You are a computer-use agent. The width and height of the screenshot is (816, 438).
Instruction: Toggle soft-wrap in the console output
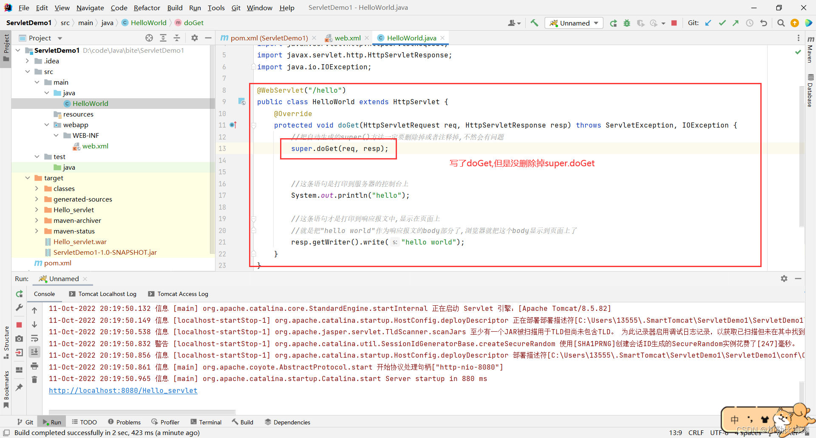(34, 338)
